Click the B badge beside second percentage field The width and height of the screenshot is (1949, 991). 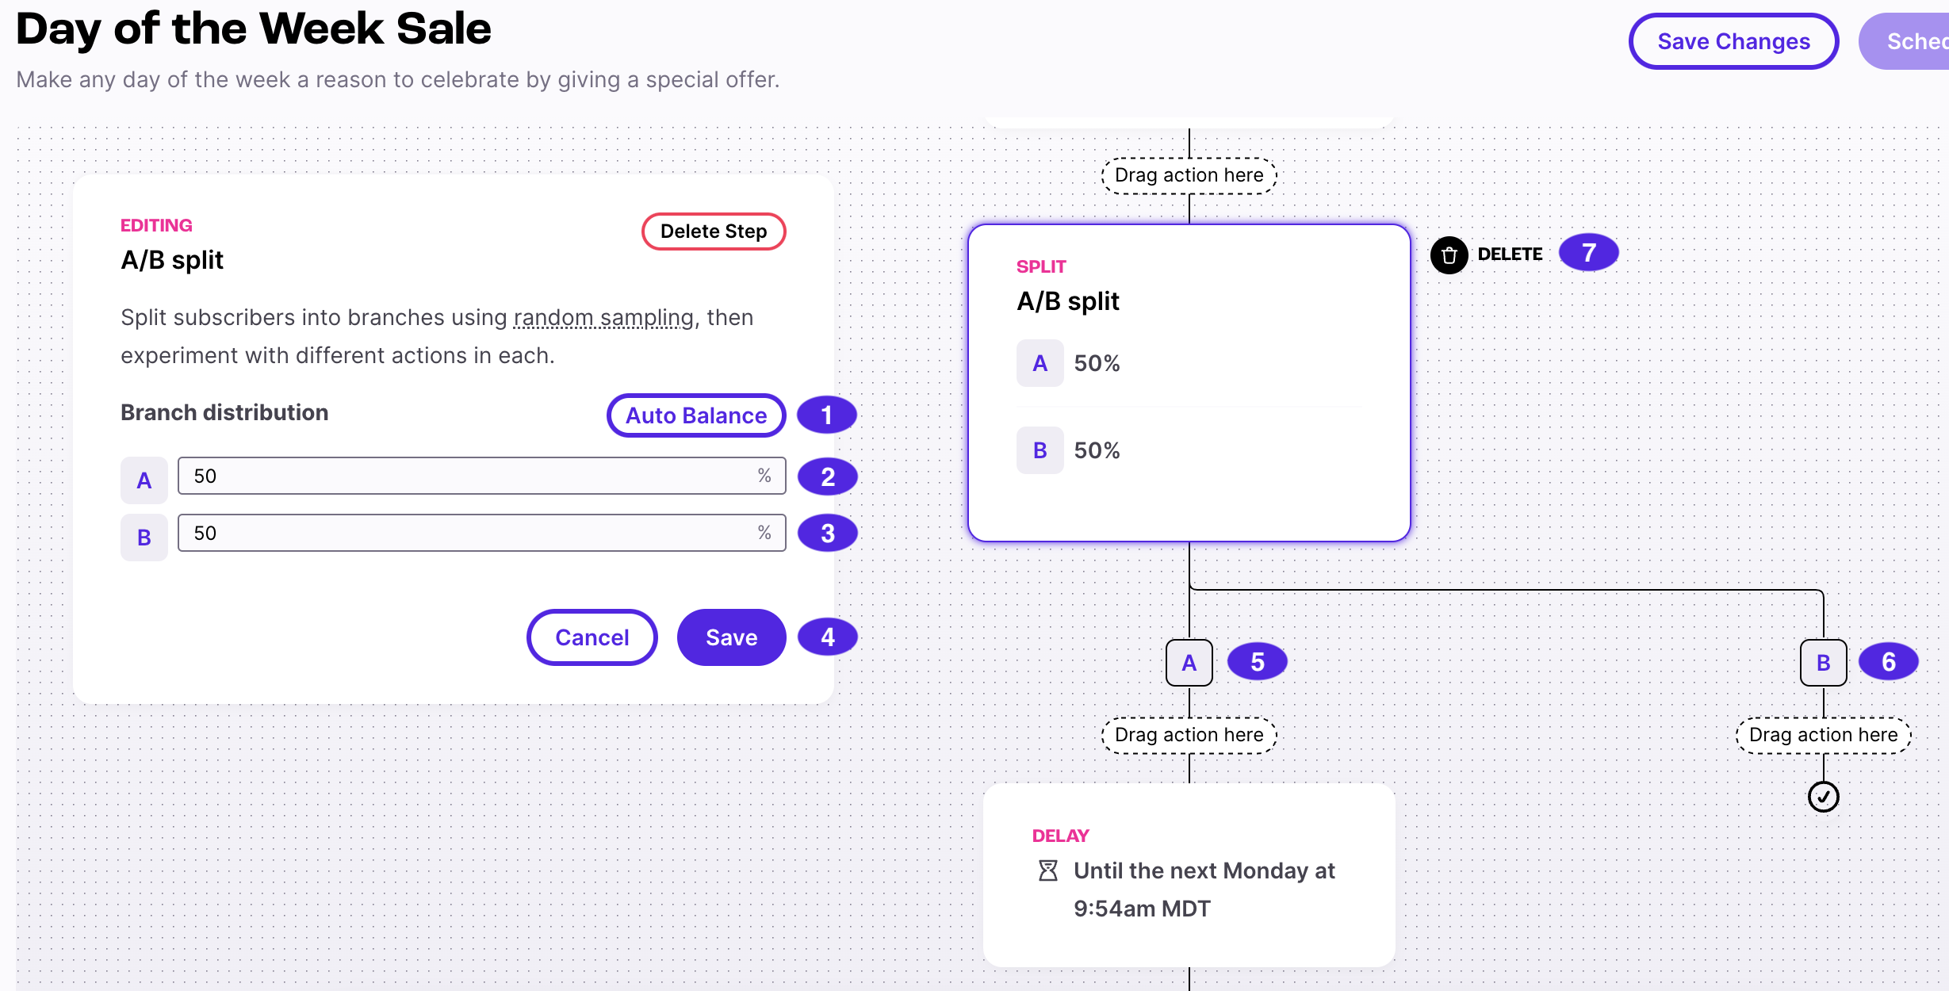[144, 538]
